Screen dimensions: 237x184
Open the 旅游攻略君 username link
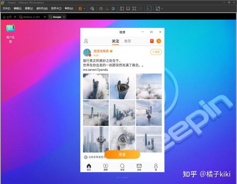point(101,51)
